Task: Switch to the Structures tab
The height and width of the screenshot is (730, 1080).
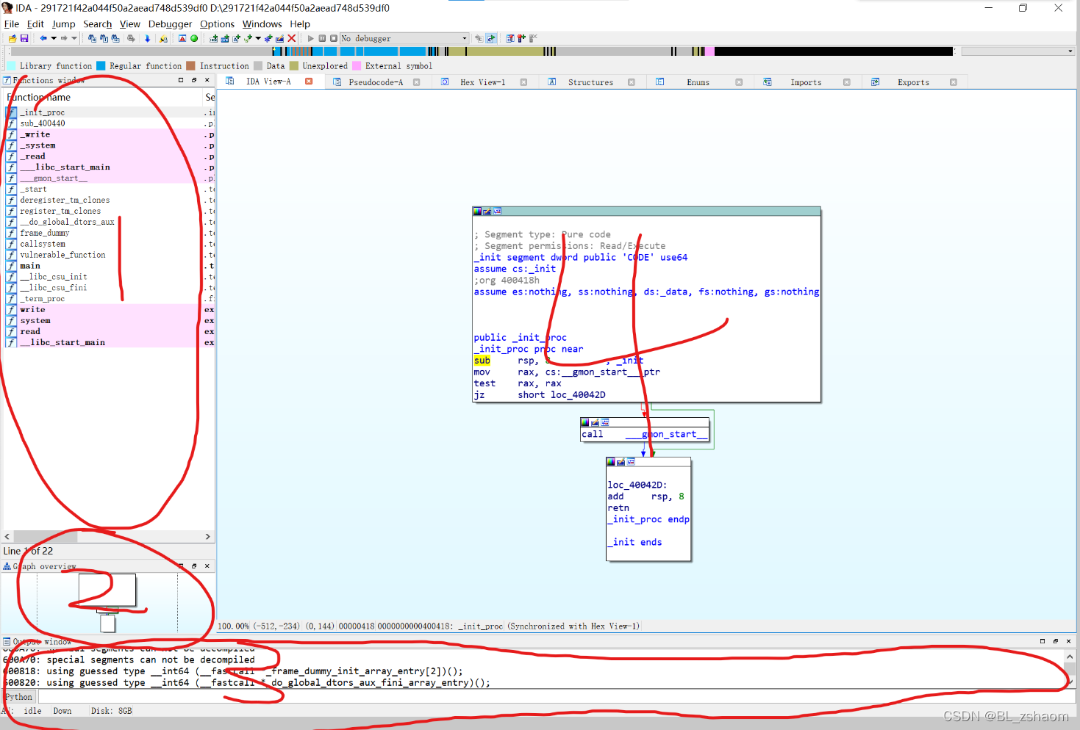Action: click(590, 82)
